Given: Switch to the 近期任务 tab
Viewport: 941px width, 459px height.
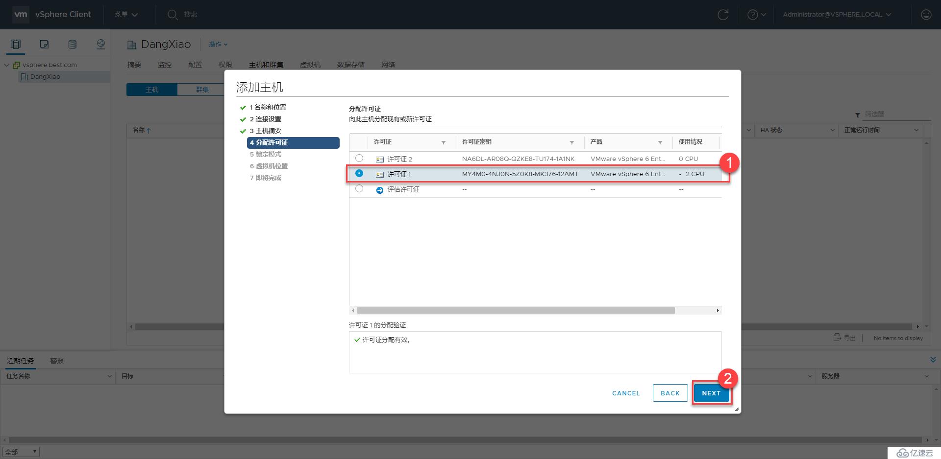Looking at the screenshot, I should tap(21, 361).
